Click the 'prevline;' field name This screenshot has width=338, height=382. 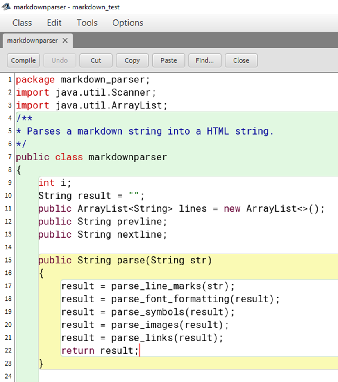point(142,222)
